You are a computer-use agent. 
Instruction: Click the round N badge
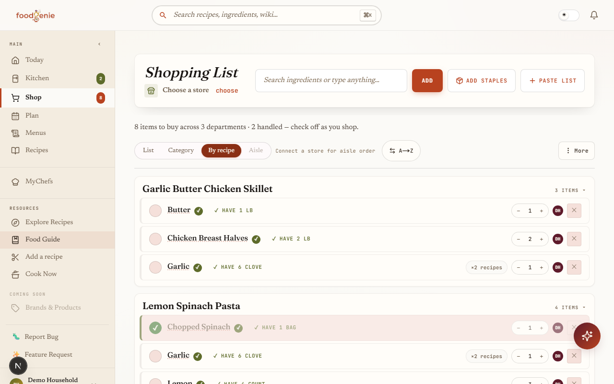pyautogui.click(x=18, y=366)
